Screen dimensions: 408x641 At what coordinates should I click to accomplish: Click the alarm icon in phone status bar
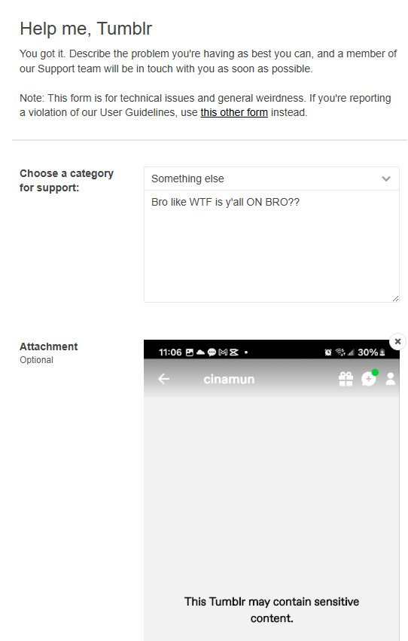point(328,353)
